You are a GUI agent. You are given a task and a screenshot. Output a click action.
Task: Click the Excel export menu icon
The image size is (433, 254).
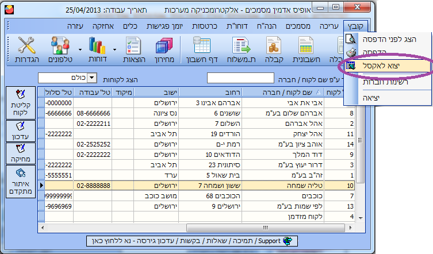(x=351, y=66)
